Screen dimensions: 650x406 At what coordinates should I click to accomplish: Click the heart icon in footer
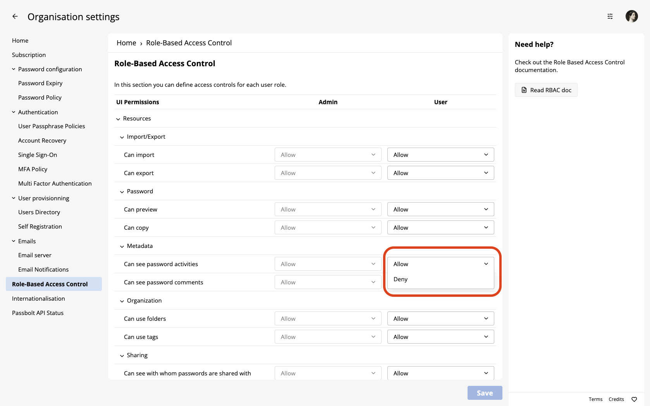[x=634, y=399]
